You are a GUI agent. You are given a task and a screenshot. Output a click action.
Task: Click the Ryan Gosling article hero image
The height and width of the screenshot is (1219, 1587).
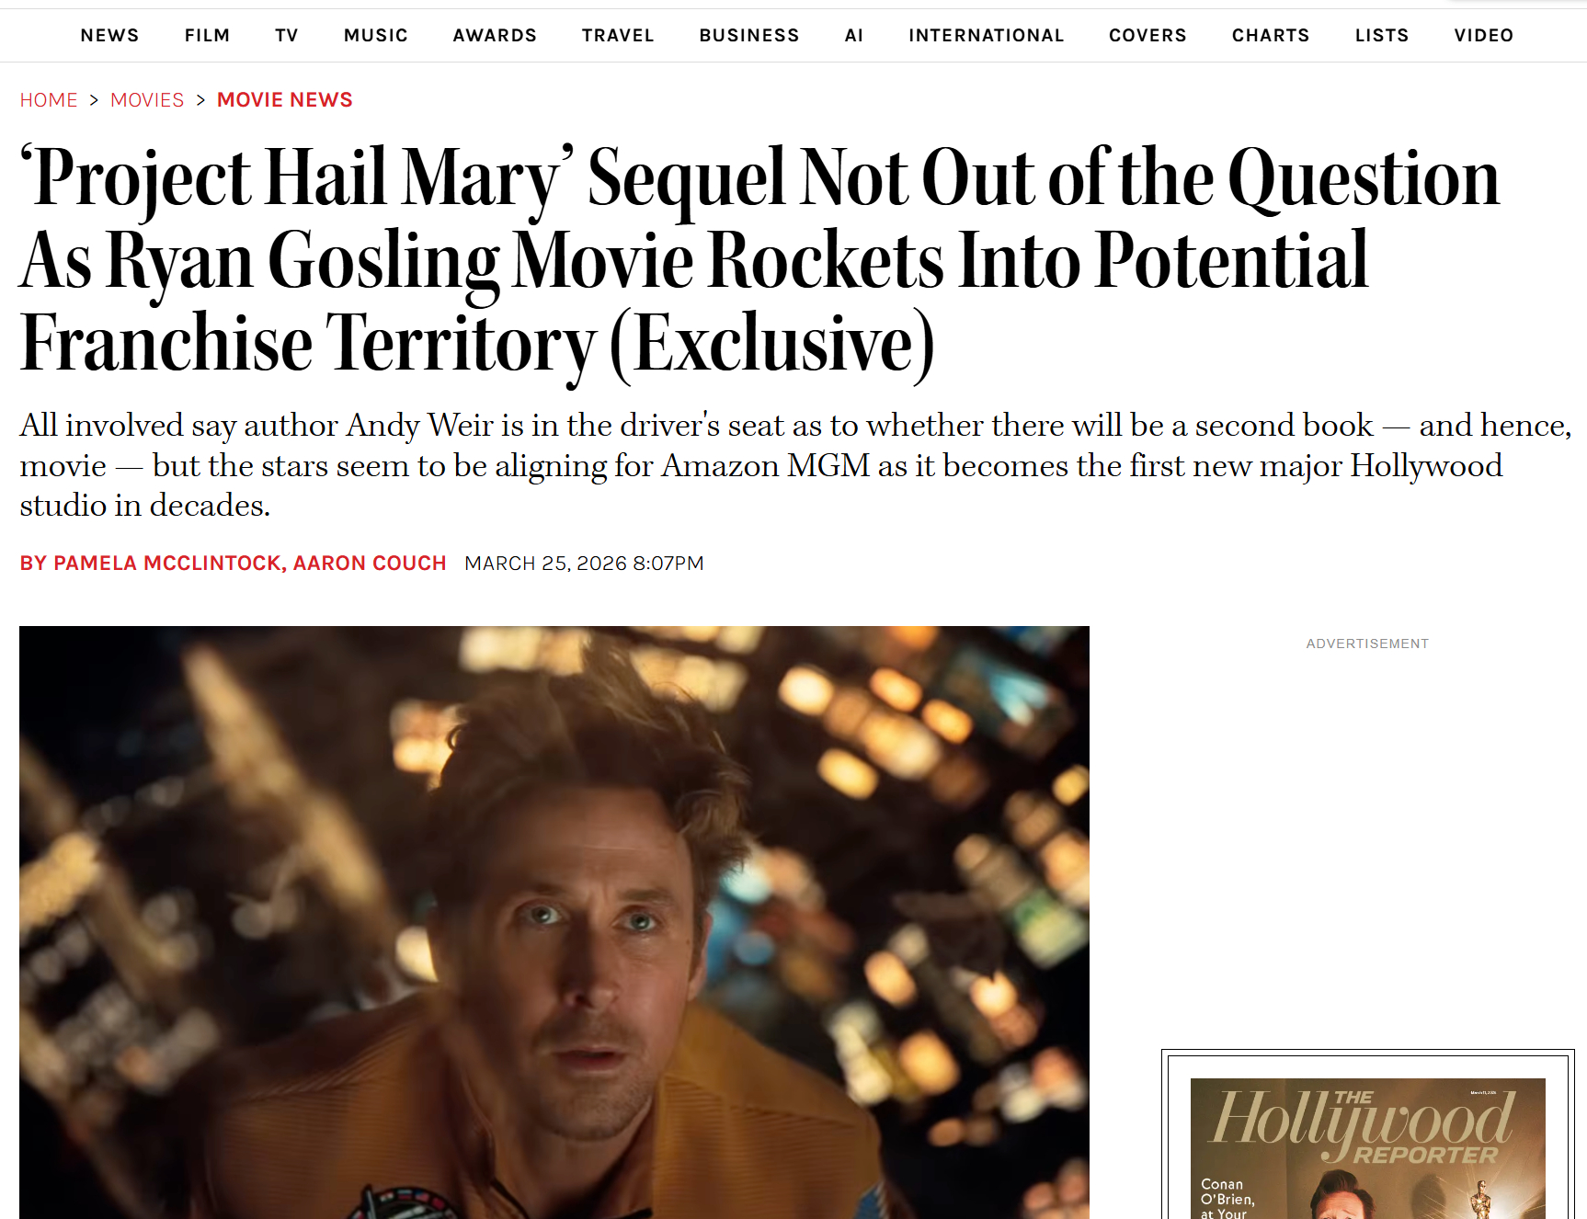(554, 922)
